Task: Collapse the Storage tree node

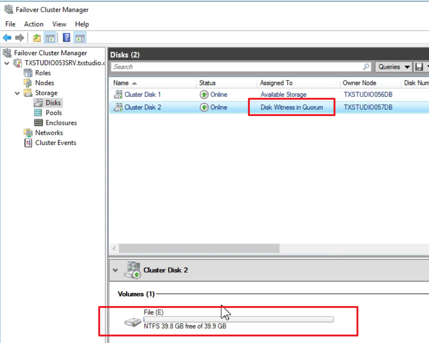Action: (17, 93)
